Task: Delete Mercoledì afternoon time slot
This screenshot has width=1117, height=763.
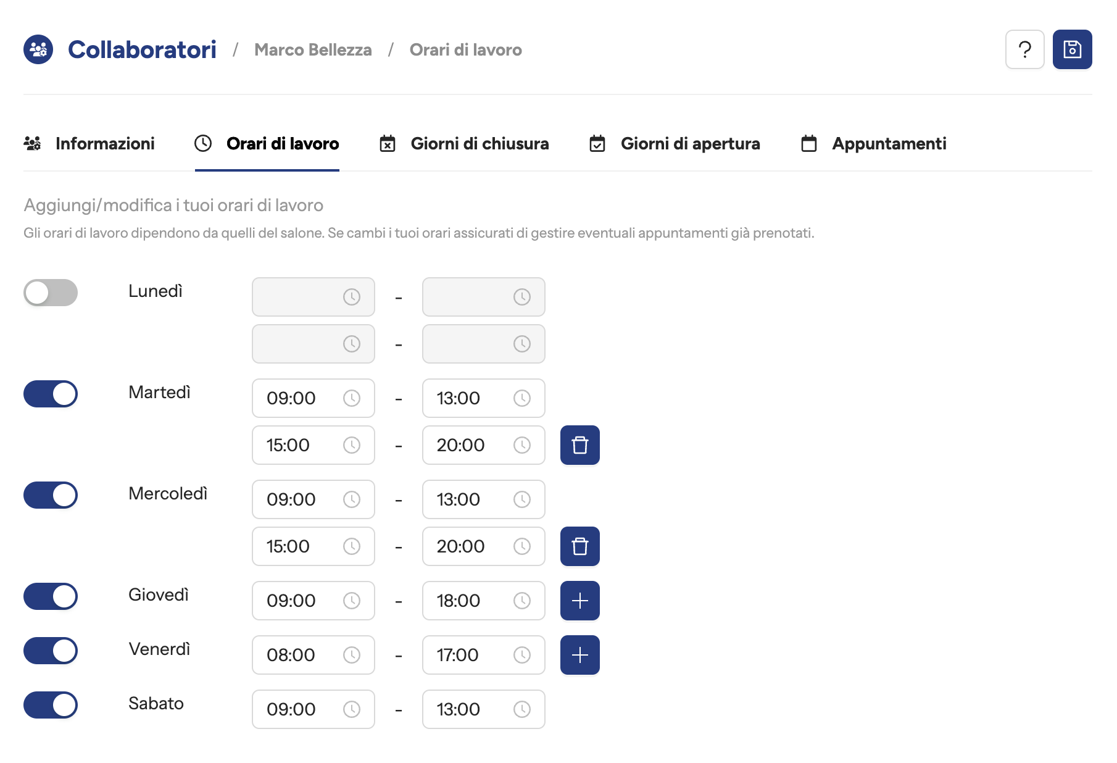Action: [x=579, y=546]
